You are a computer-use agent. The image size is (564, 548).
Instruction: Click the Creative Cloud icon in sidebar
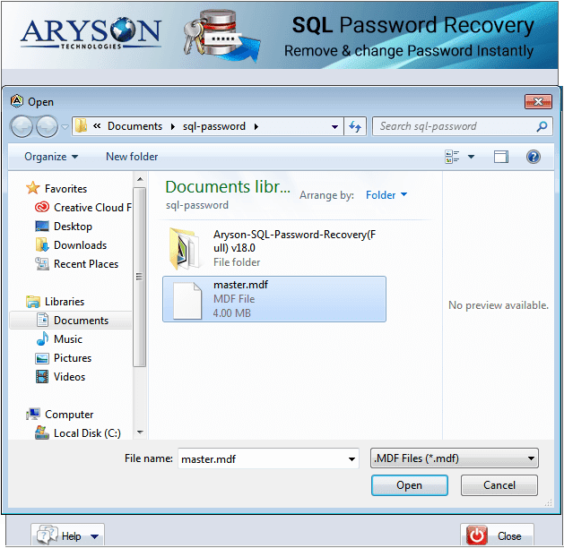click(x=42, y=207)
